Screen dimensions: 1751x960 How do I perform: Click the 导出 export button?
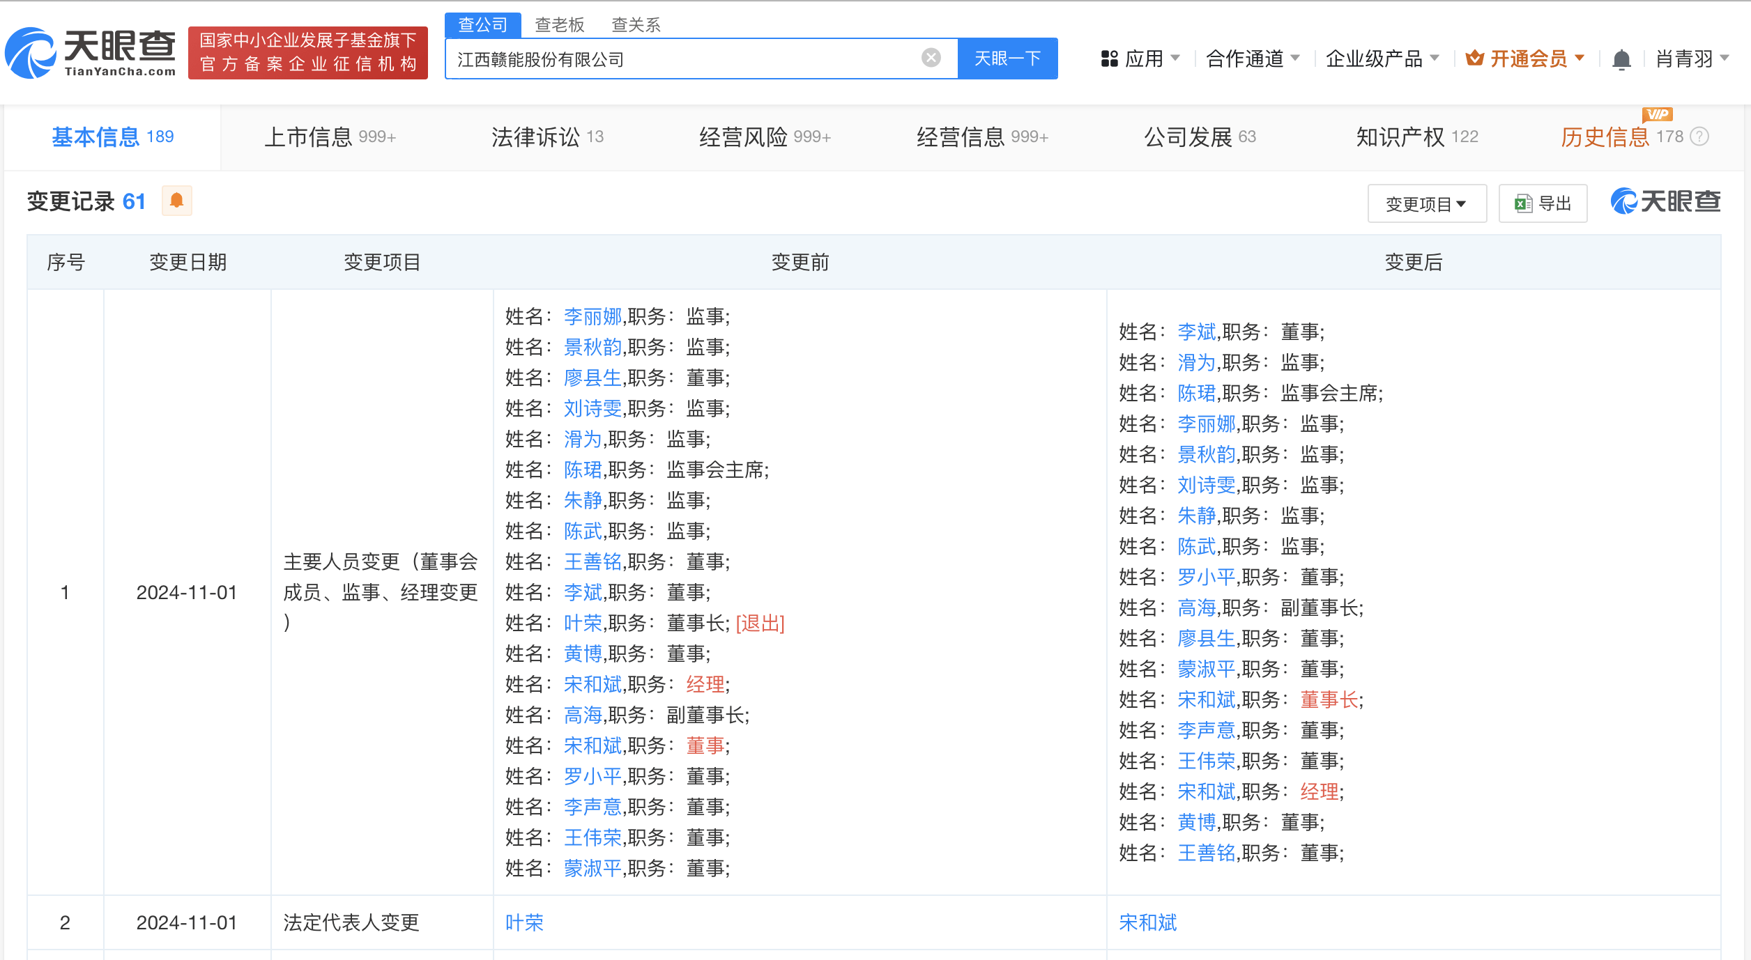tap(1543, 203)
